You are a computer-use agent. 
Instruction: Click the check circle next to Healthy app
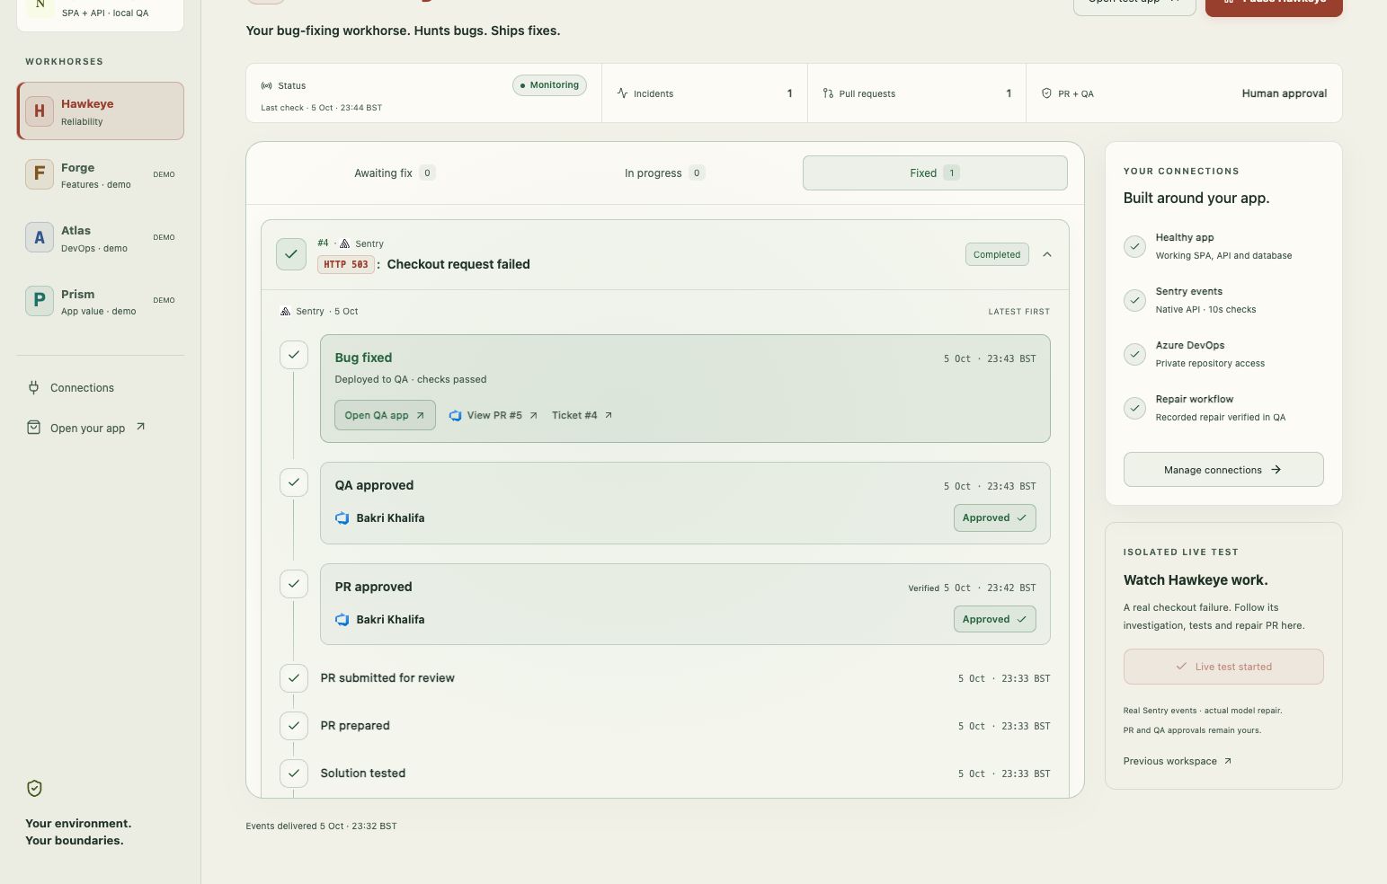(x=1134, y=246)
